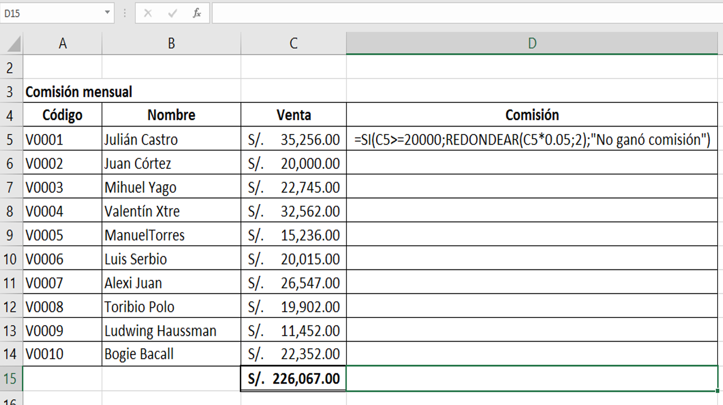Click the Venta column heading cell
Screen dimensions: 723x405
pyautogui.click(x=293, y=115)
